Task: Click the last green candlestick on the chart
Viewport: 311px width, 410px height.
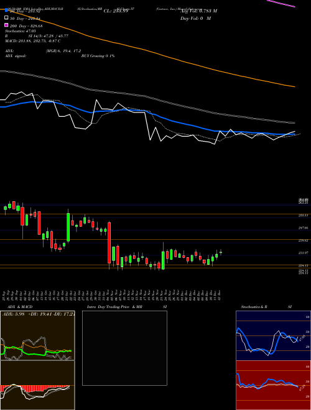Action: [221, 252]
